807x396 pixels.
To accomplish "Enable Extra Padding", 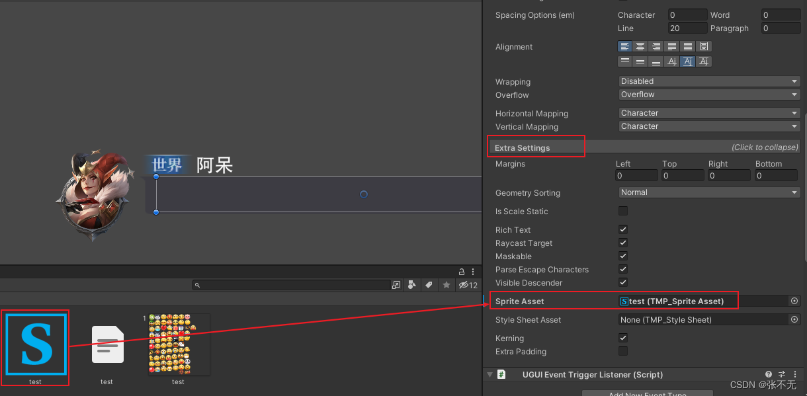I will click(x=622, y=351).
